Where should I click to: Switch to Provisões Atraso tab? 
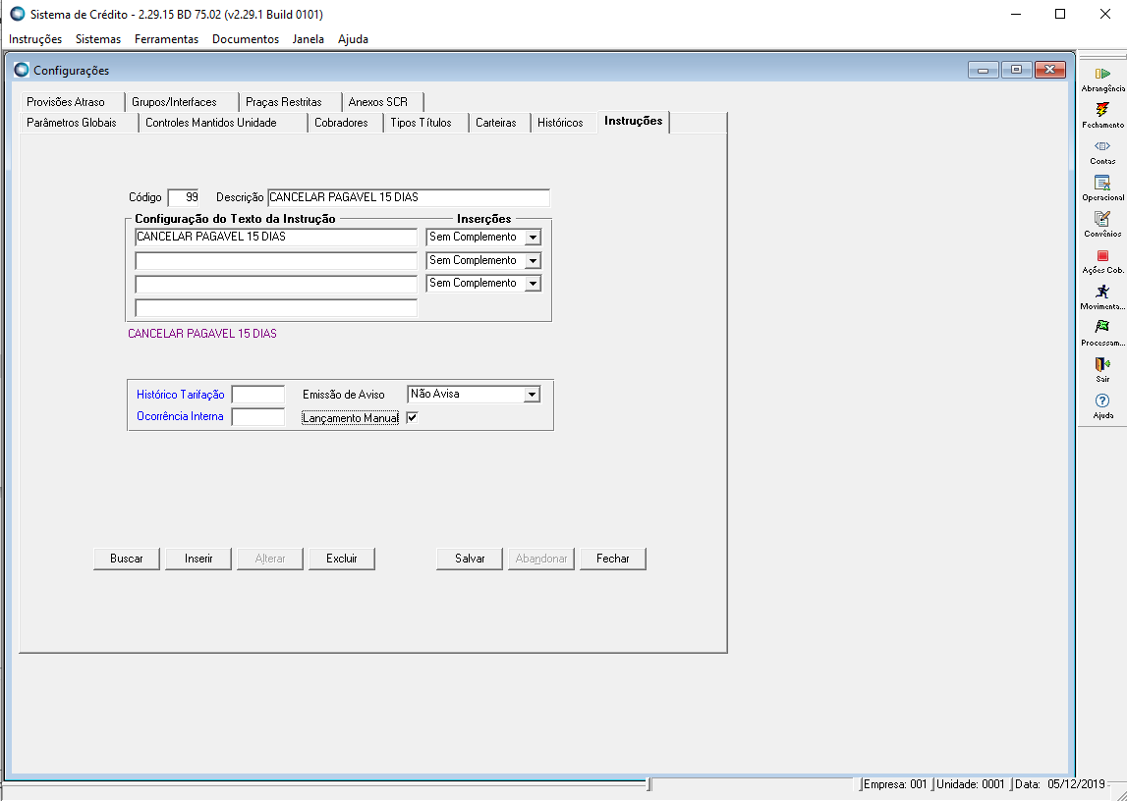(x=71, y=102)
